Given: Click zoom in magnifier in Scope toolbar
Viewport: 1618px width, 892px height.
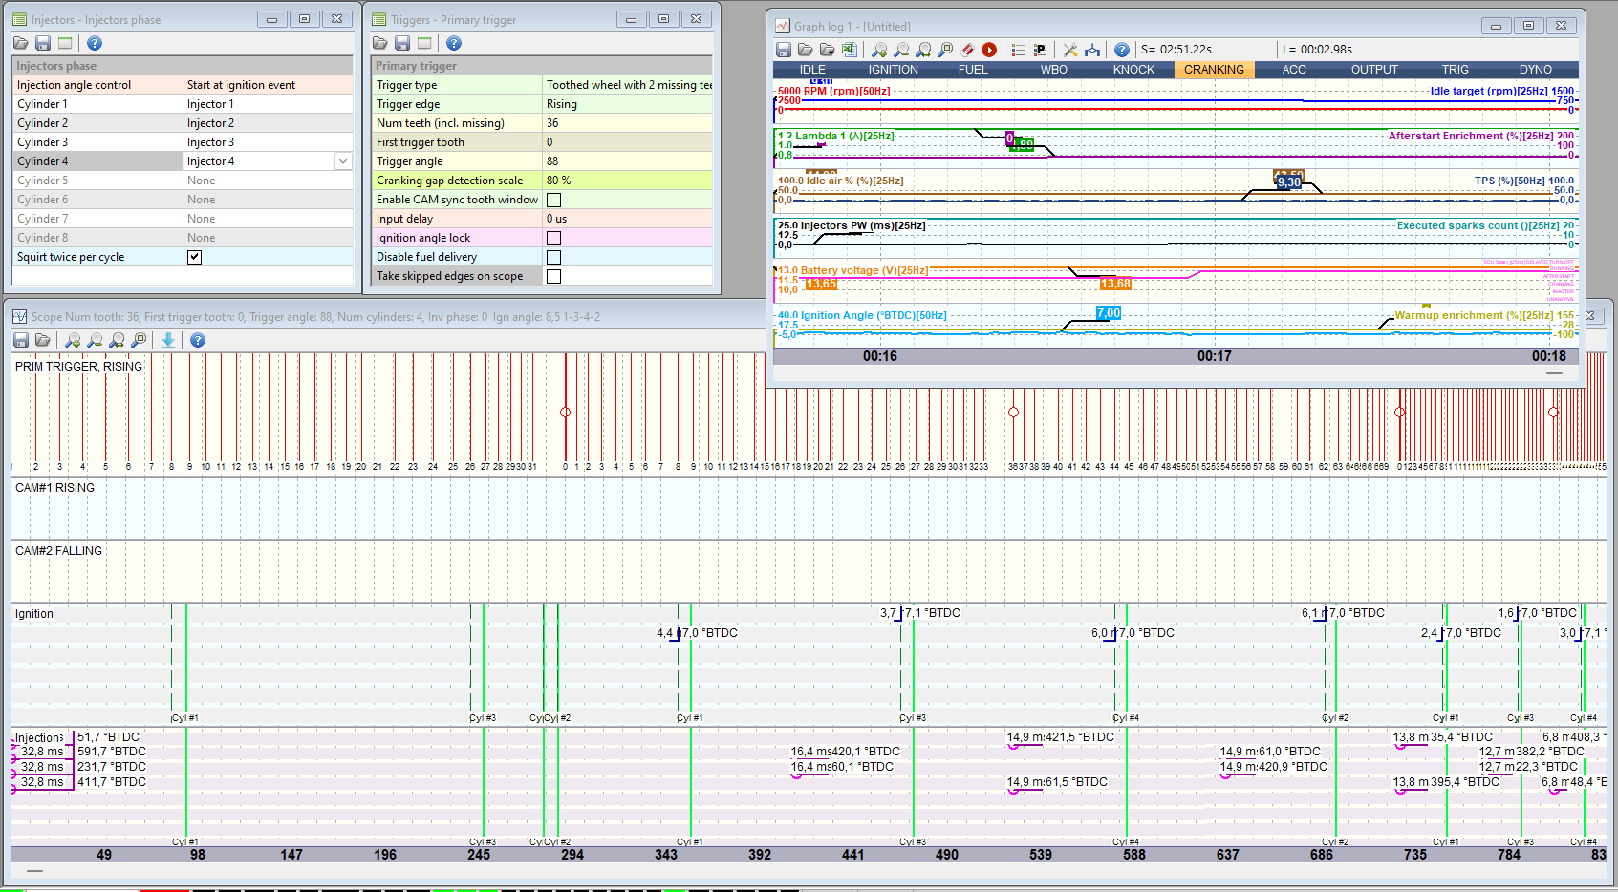Looking at the screenshot, I should point(73,340).
